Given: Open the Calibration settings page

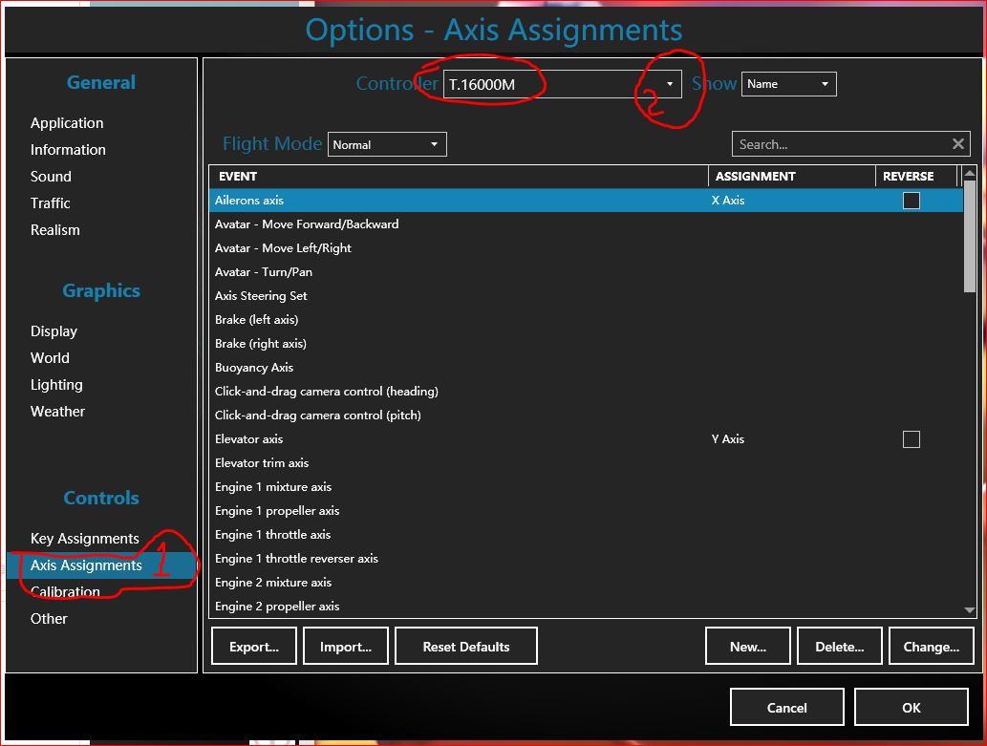Looking at the screenshot, I should [x=65, y=592].
